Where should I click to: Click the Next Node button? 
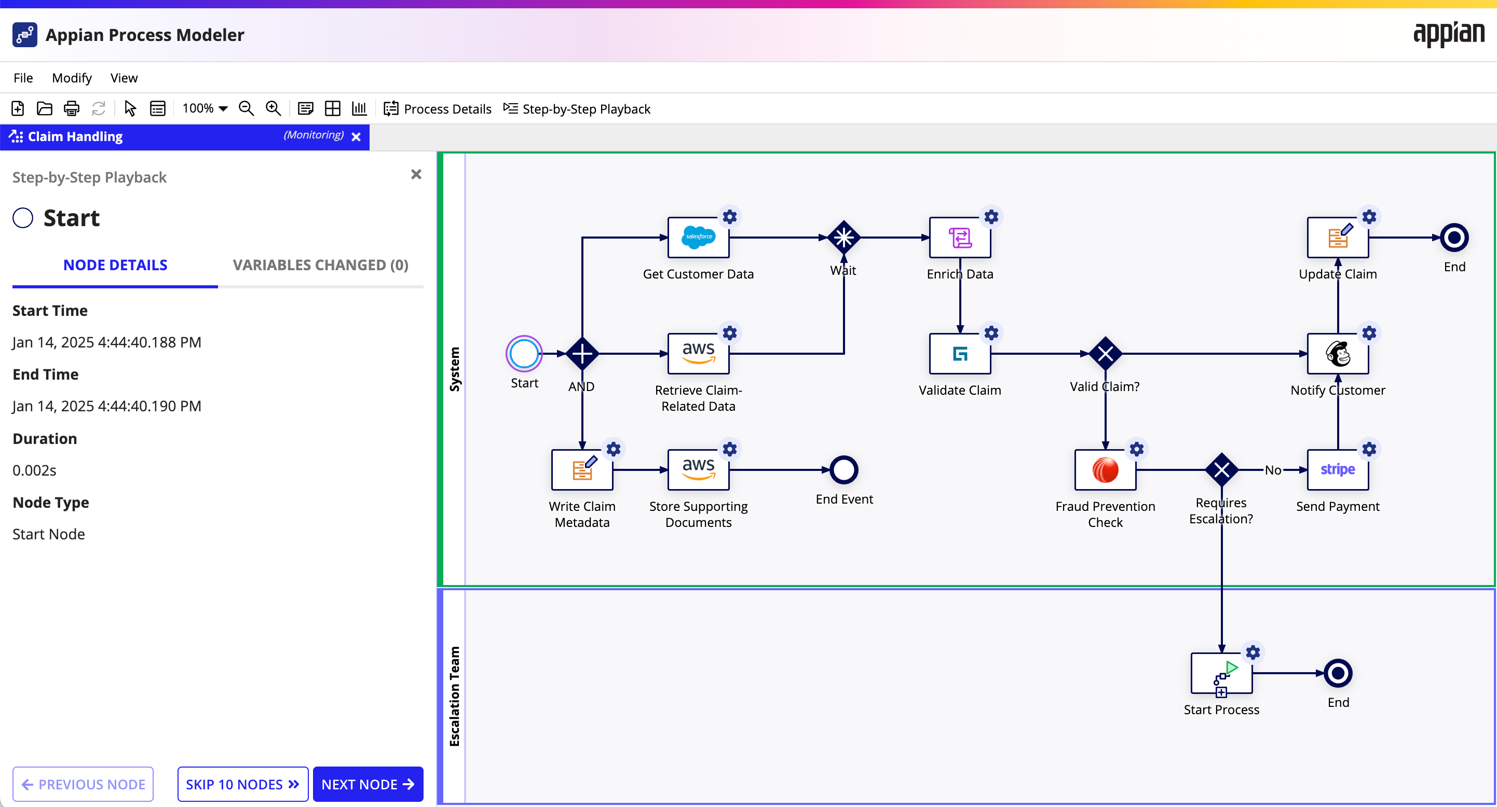[369, 784]
